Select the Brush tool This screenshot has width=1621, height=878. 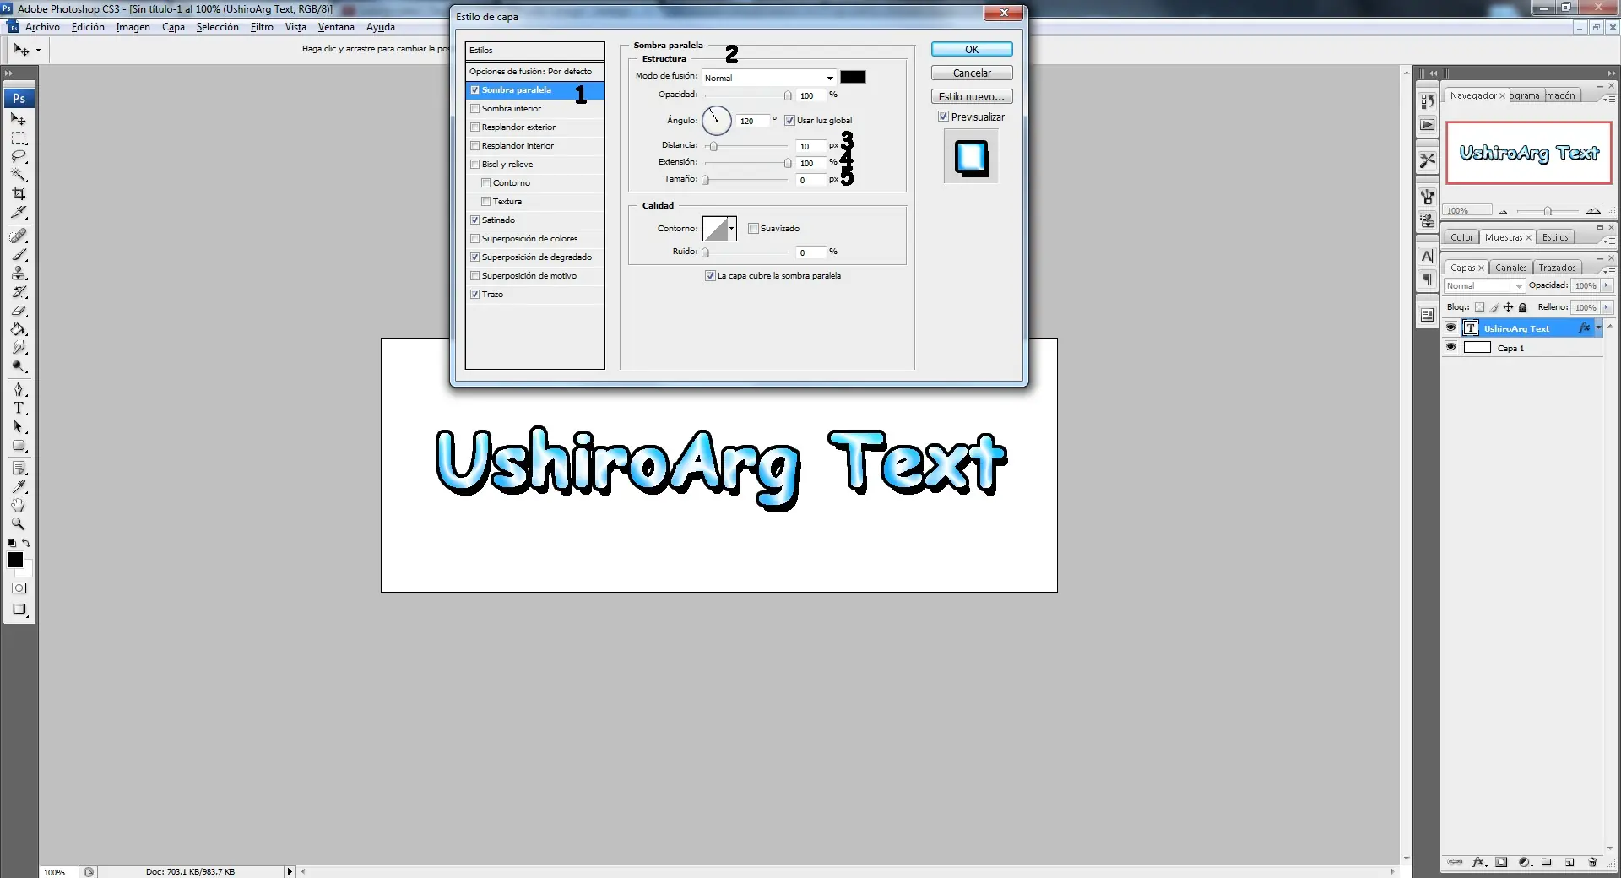pyautogui.click(x=19, y=254)
